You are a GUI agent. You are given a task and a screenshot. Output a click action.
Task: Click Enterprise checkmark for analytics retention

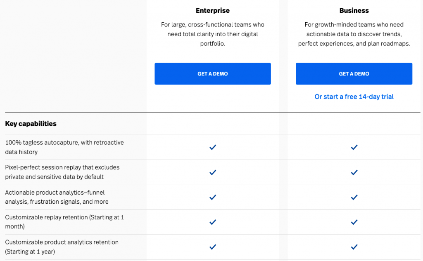(x=213, y=247)
